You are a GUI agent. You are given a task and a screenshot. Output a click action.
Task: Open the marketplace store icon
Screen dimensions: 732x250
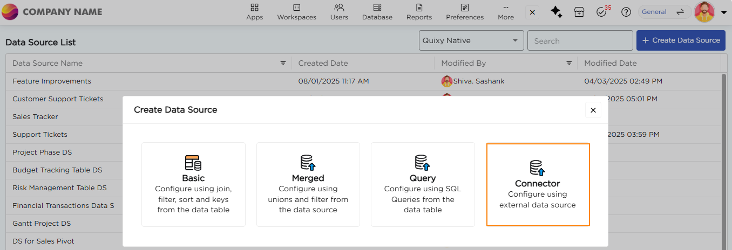(579, 12)
